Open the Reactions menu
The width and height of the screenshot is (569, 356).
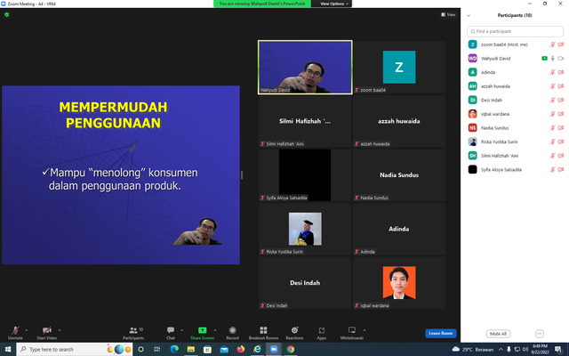(x=294, y=332)
